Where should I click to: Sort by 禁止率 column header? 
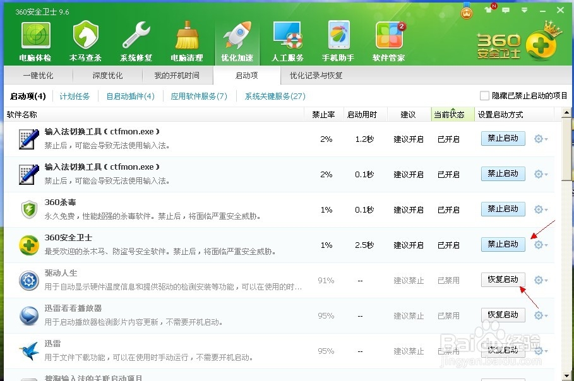[x=323, y=114]
